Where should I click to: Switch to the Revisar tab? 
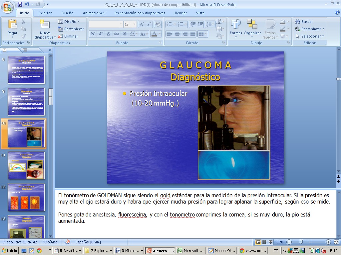pos(181,13)
